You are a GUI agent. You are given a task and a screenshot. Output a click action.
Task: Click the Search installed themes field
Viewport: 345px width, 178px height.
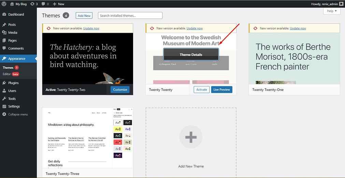tap(130, 16)
